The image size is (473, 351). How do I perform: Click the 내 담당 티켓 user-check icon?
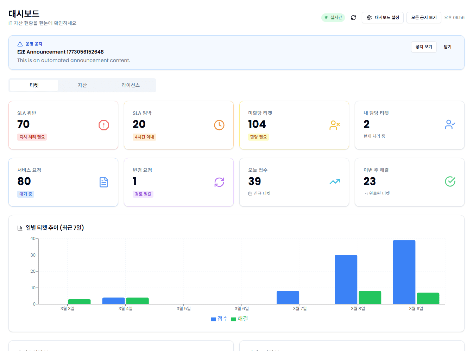click(x=450, y=124)
